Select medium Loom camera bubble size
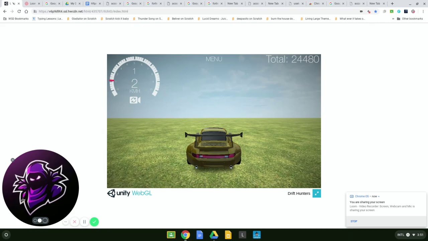The height and width of the screenshot is (241, 428). tap(40, 221)
